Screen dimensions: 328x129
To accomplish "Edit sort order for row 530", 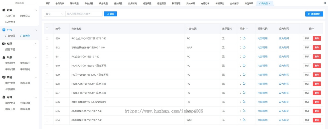I will (244, 38).
